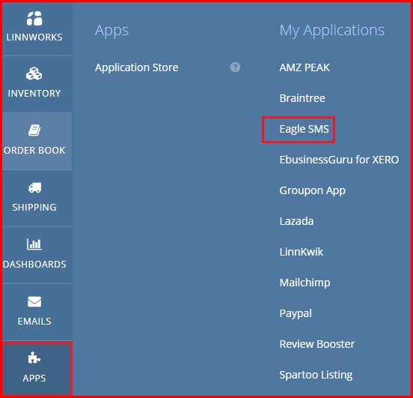Click the Apps column heading
Viewport: 413px width, 398px height.
click(x=111, y=31)
